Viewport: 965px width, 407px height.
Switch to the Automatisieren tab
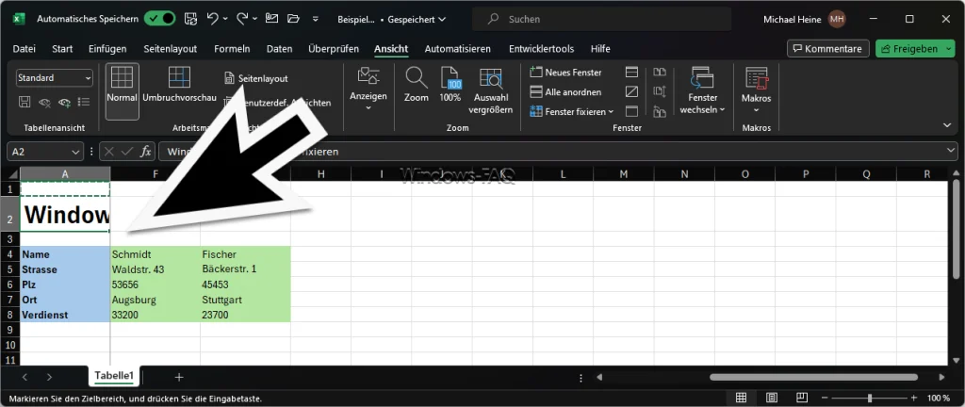[457, 49]
